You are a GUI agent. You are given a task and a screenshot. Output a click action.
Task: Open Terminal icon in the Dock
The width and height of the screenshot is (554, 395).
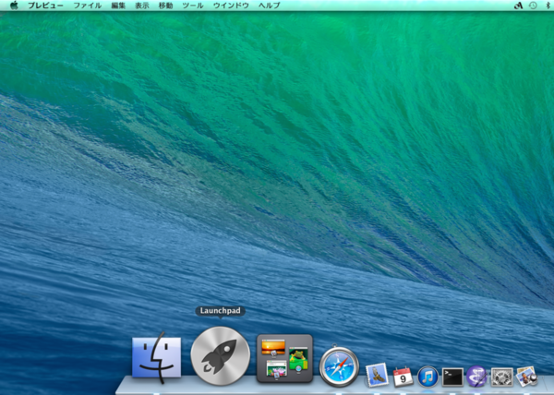click(x=452, y=377)
